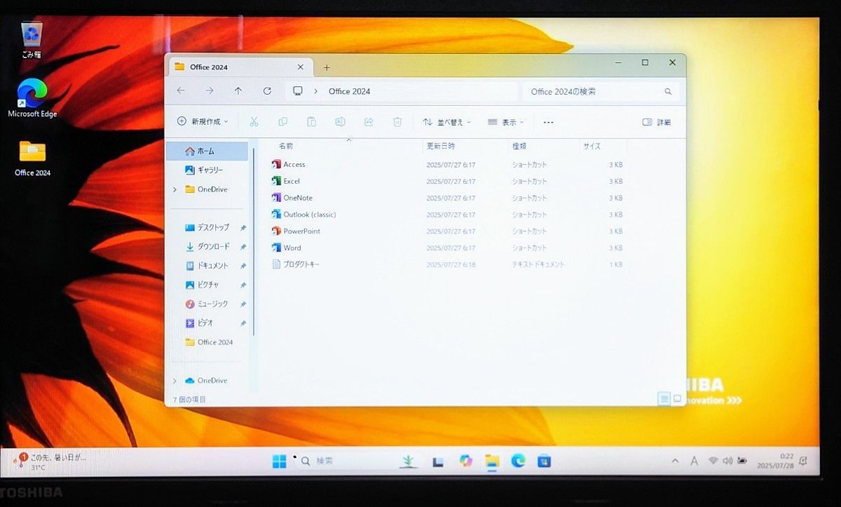
Task: Click the Rename icon in toolbar
Action: [x=340, y=122]
